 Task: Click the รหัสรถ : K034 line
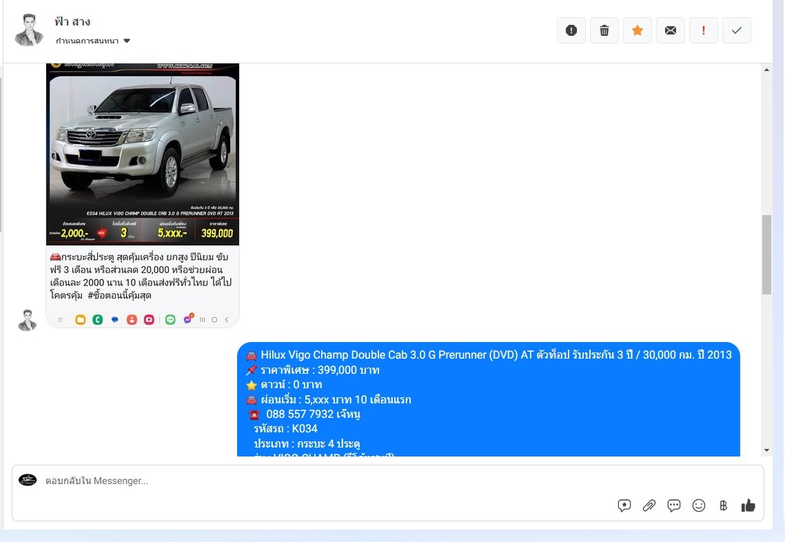pos(285,429)
